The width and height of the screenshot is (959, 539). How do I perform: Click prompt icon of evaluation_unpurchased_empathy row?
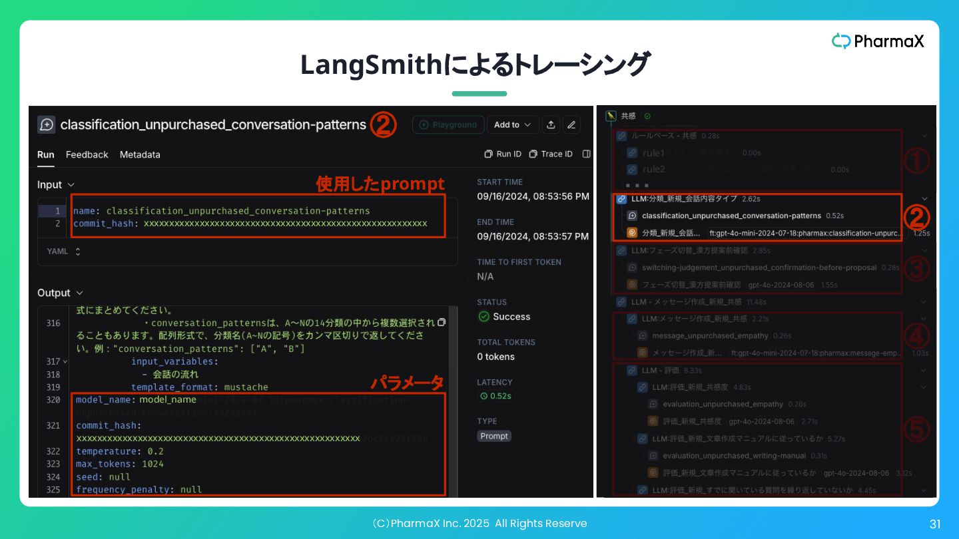pos(653,404)
